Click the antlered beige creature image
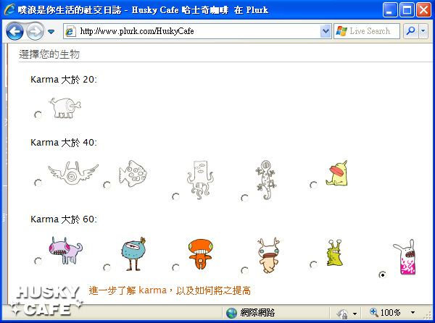435x323 pixels. tap(268, 256)
